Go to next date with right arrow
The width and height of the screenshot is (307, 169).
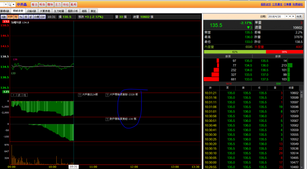[x=293, y=17]
